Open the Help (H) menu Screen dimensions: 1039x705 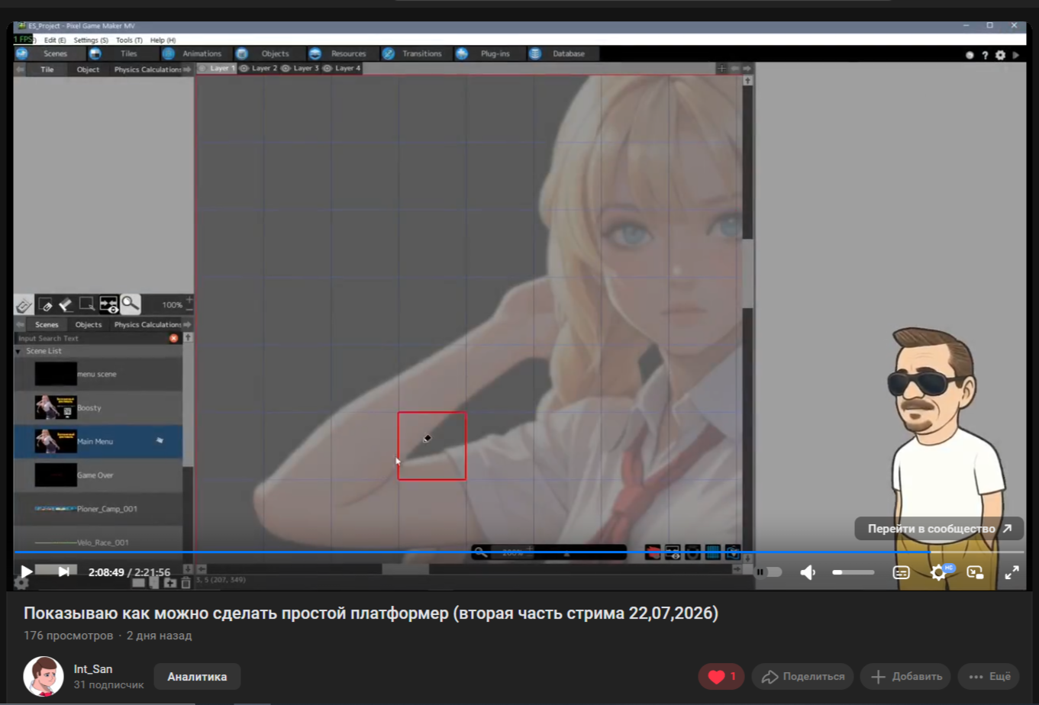tap(163, 40)
